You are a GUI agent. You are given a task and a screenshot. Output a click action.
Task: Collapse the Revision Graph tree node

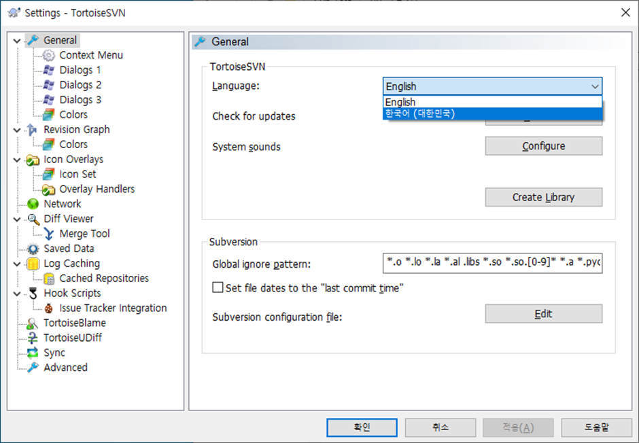pyautogui.click(x=17, y=130)
